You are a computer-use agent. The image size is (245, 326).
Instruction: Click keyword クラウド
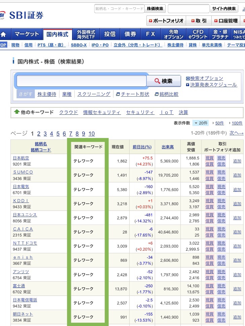[69, 112]
